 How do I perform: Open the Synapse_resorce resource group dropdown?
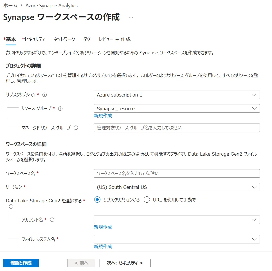[x=177, y=108]
